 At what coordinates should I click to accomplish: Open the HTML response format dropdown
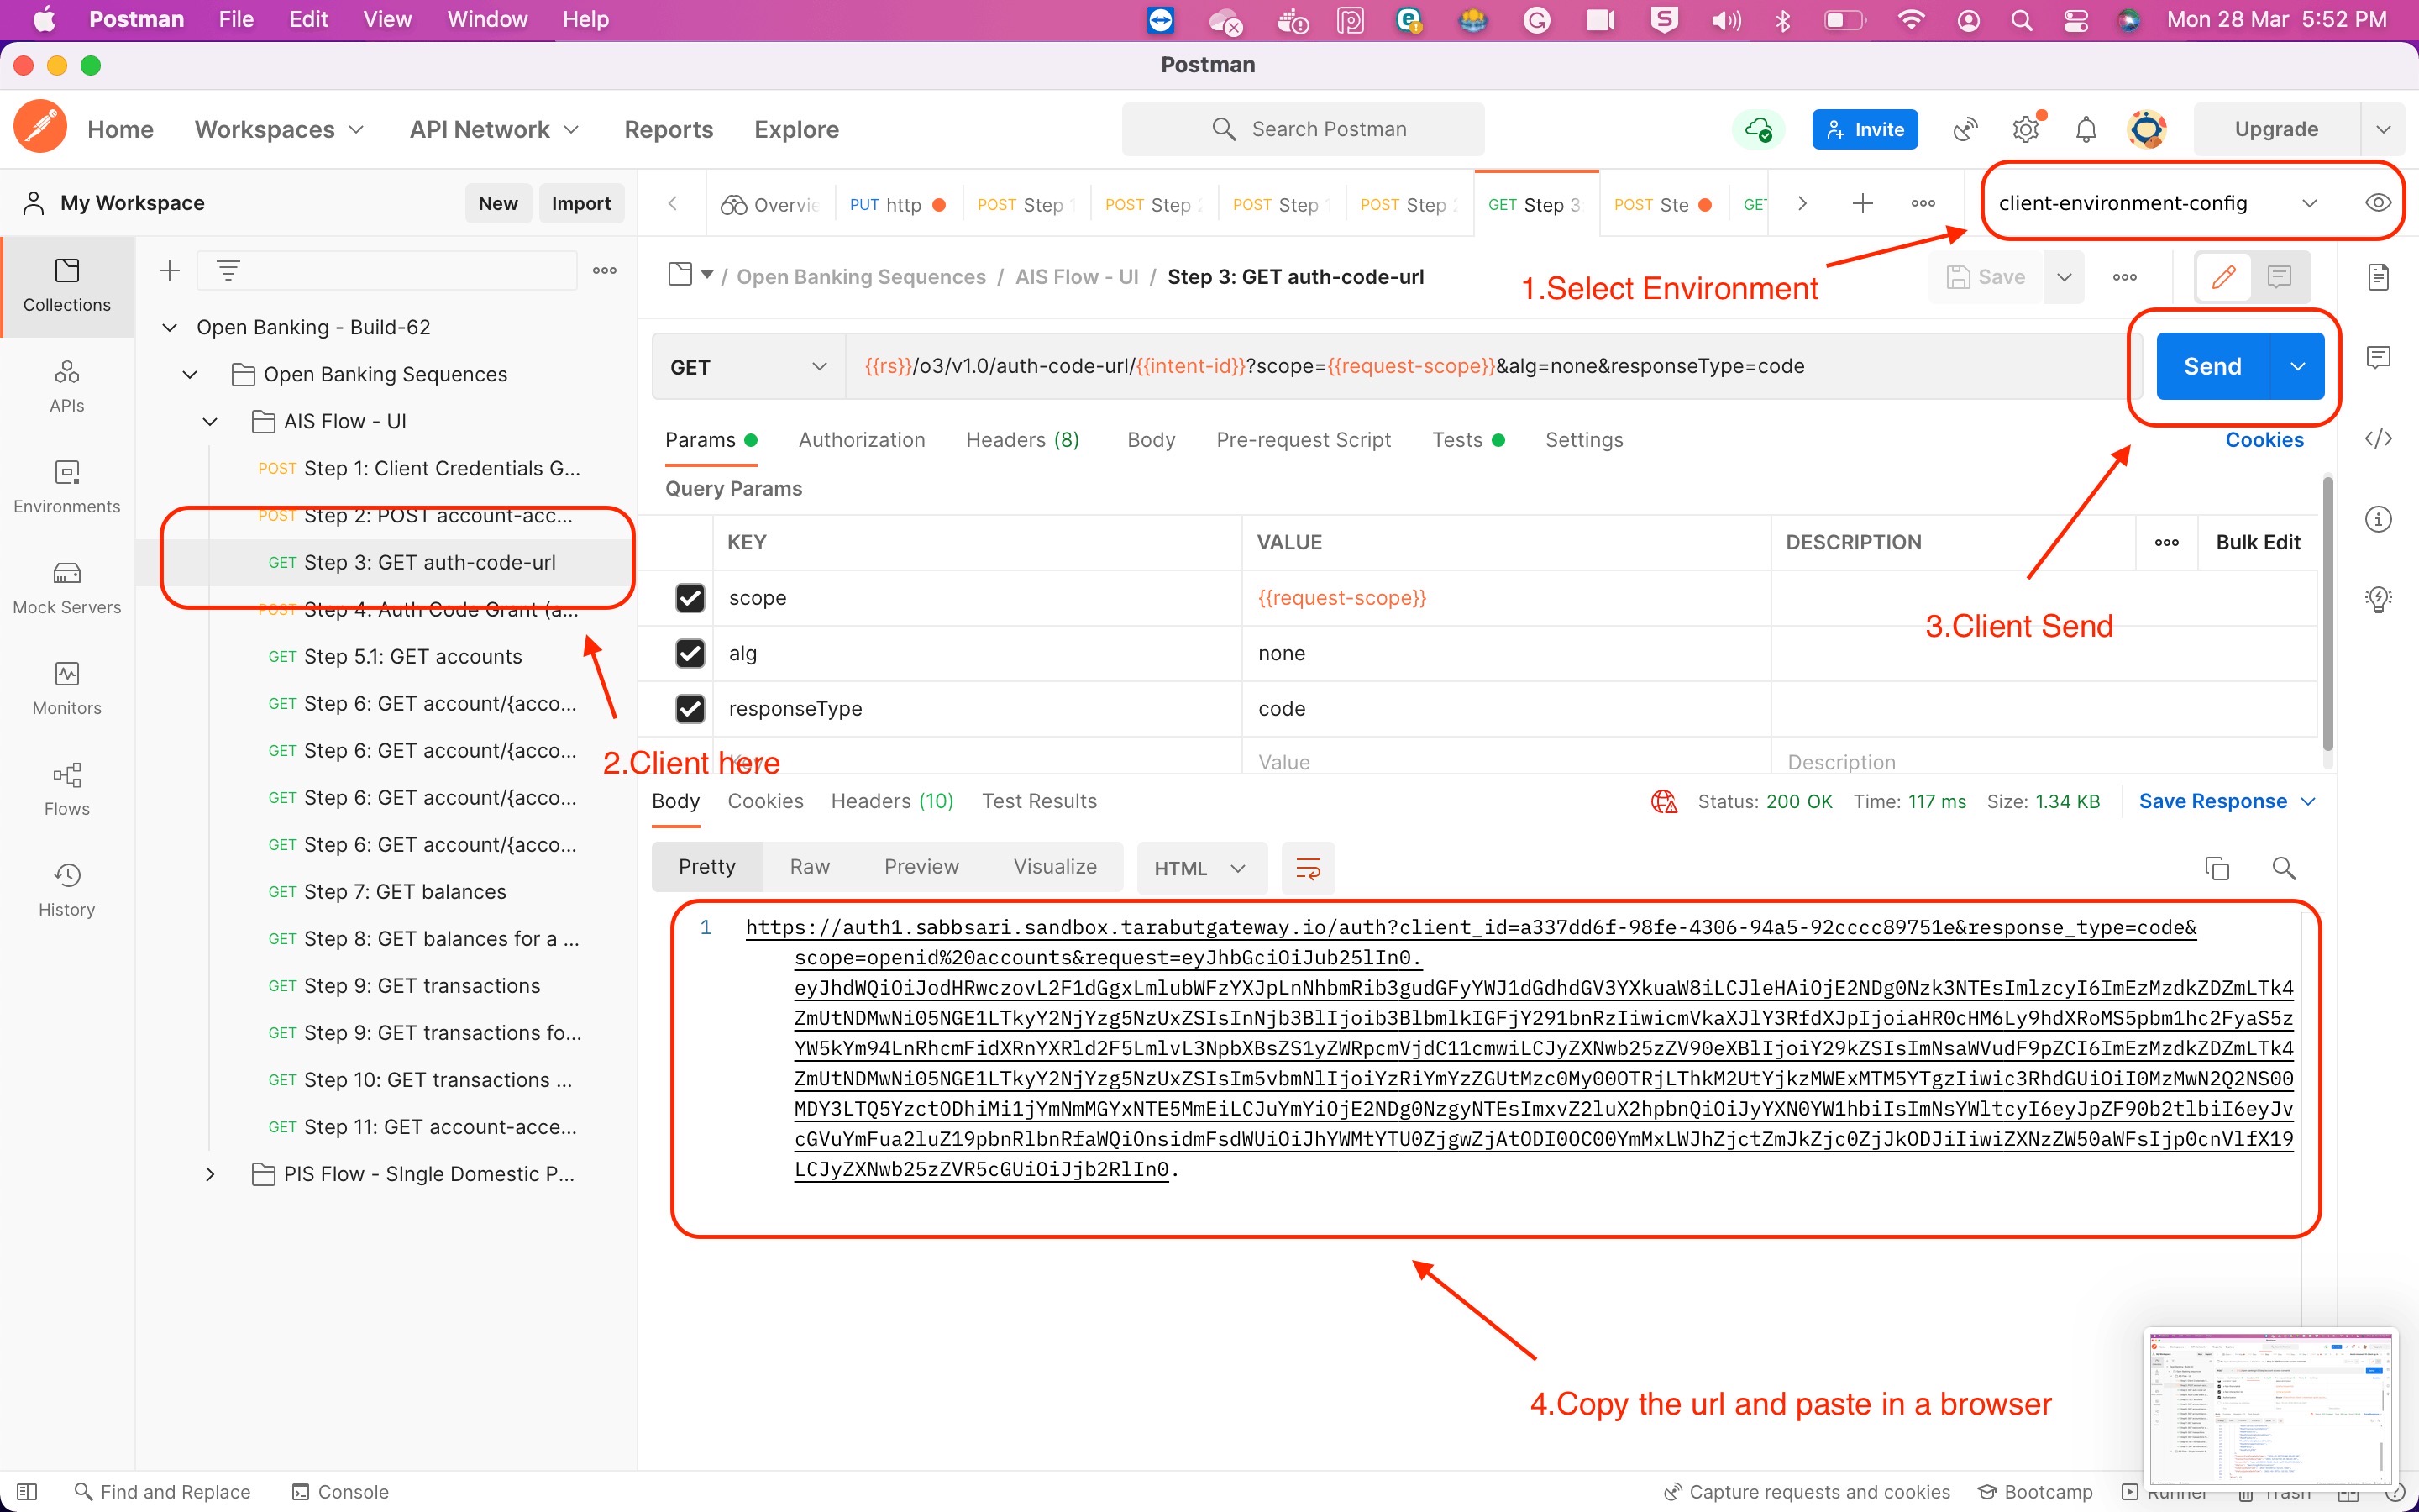point(1201,868)
